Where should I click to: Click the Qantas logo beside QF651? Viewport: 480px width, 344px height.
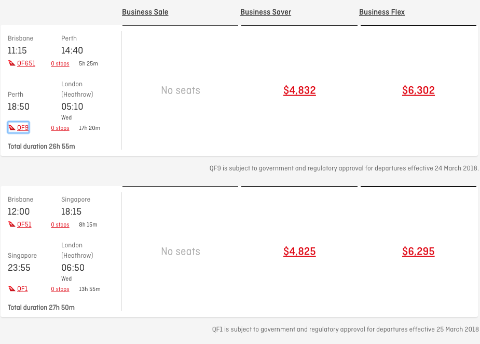[x=11, y=63]
